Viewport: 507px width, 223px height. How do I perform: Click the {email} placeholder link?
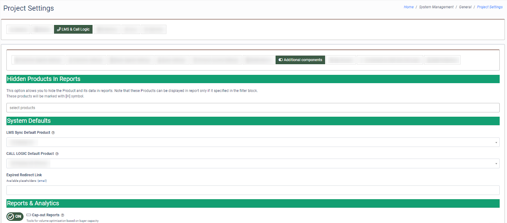(x=42, y=181)
